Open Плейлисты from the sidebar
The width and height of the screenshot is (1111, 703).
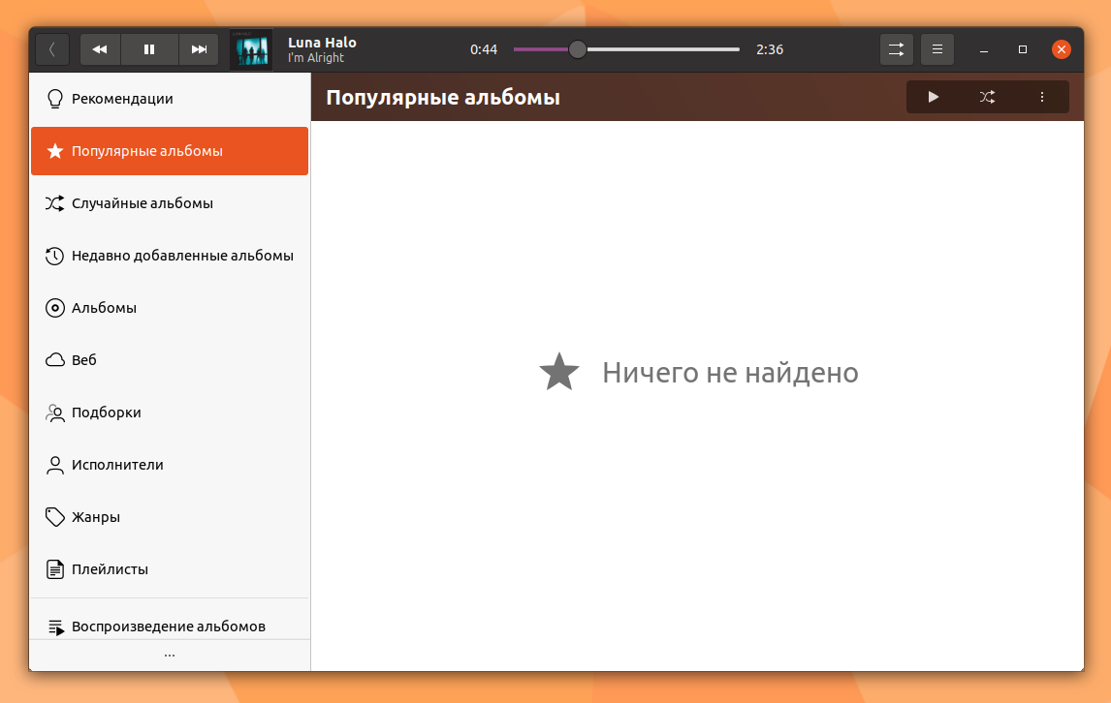tap(170, 570)
